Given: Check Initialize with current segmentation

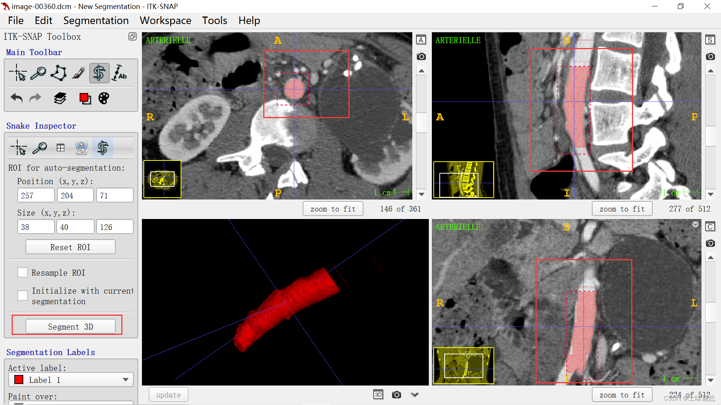Looking at the screenshot, I should (23, 295).
